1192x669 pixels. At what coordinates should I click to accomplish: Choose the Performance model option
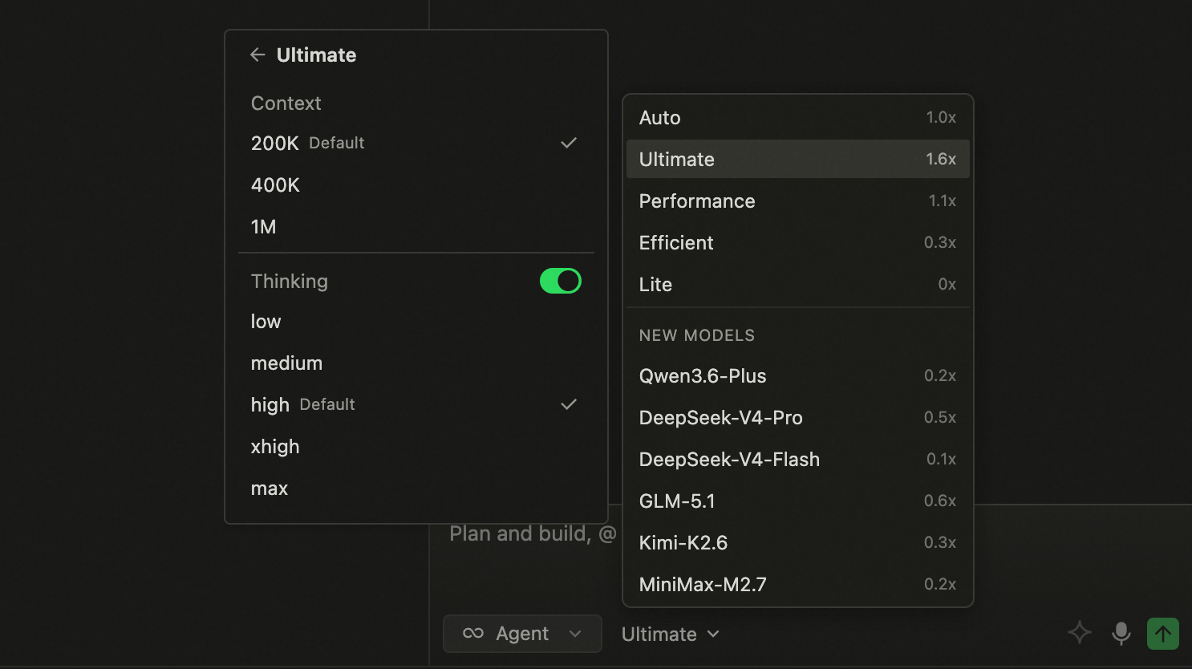click(798, 201)
